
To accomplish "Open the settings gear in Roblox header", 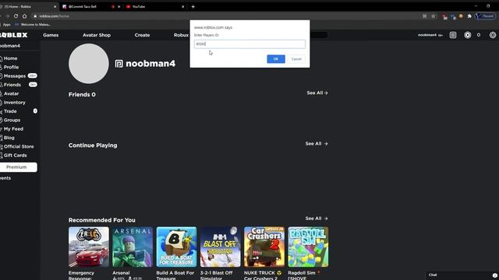I will tap(493, 35).
